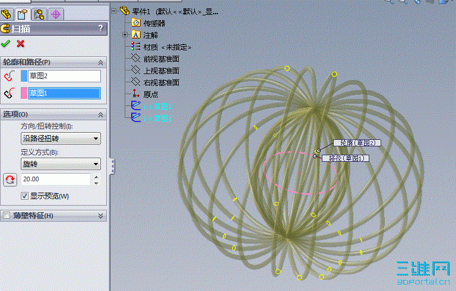The width and height of the screenshot is (456, 291).
Task: Click the (-) 草图2 tree label
Action: pyautogui.click(x=158, y=119)
